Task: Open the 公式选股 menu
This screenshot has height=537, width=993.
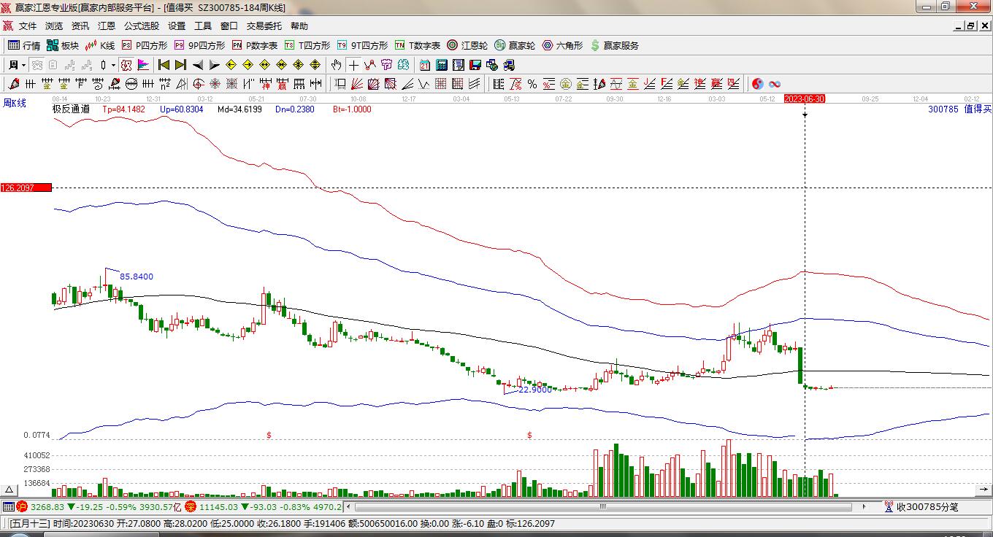Action: coord(141,26)
